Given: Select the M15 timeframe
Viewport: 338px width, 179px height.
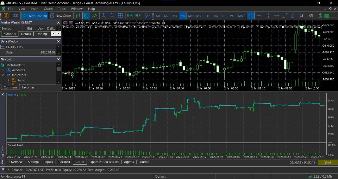Looking at the screenshot, I should pos(191,16).
